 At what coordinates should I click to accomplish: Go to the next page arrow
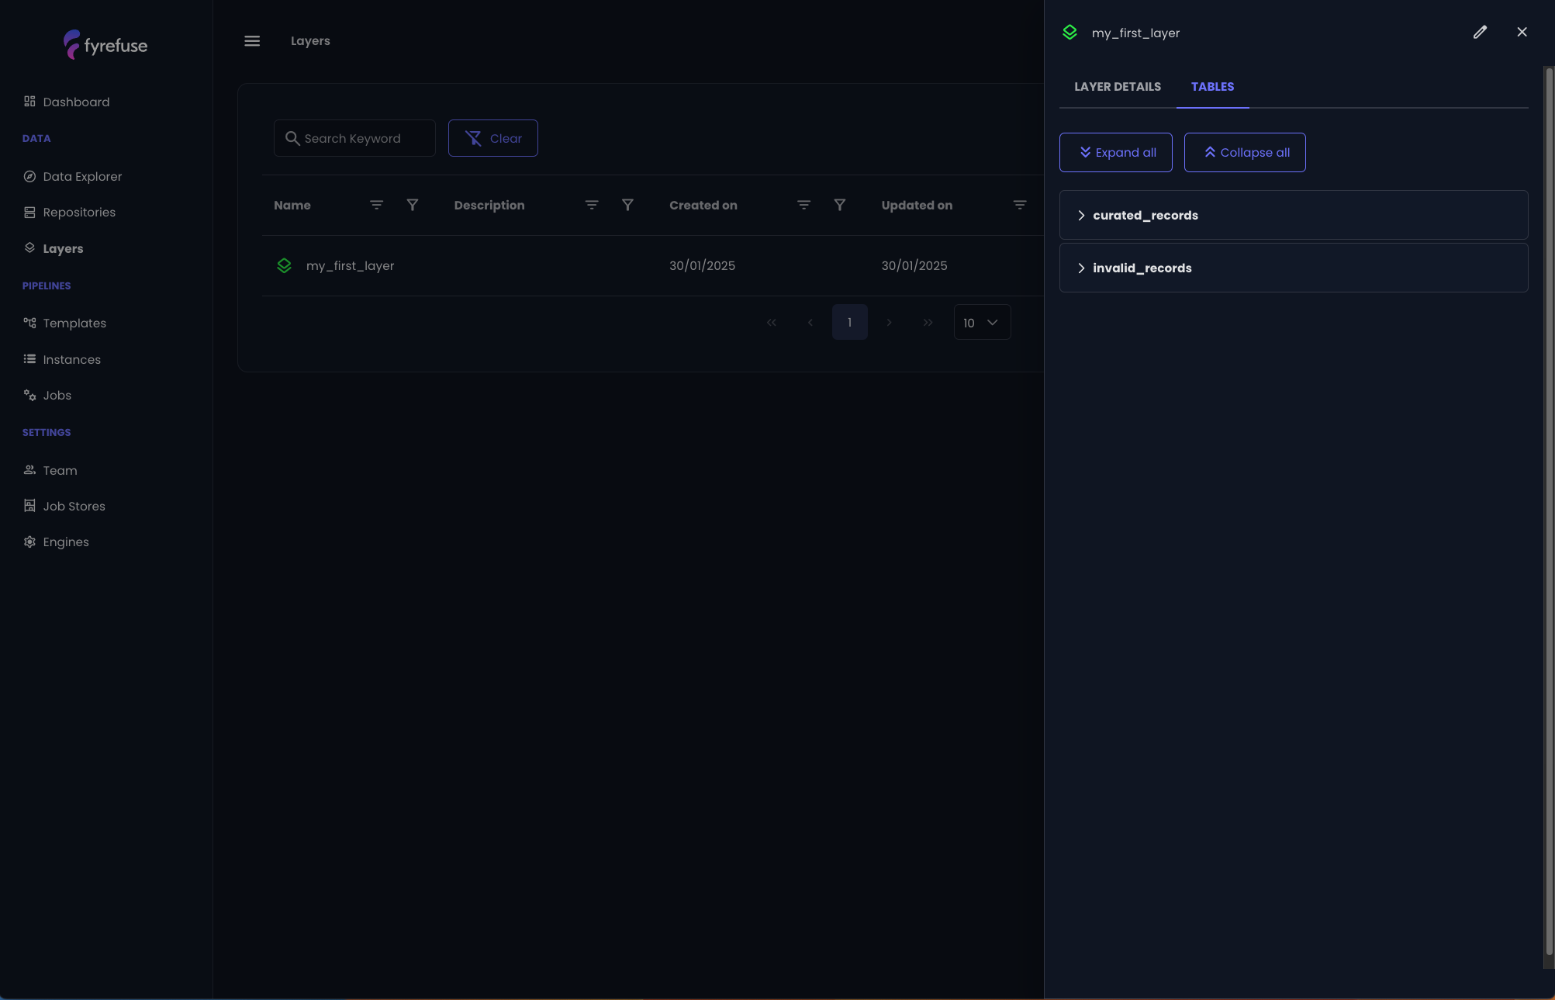click(889, 323)
